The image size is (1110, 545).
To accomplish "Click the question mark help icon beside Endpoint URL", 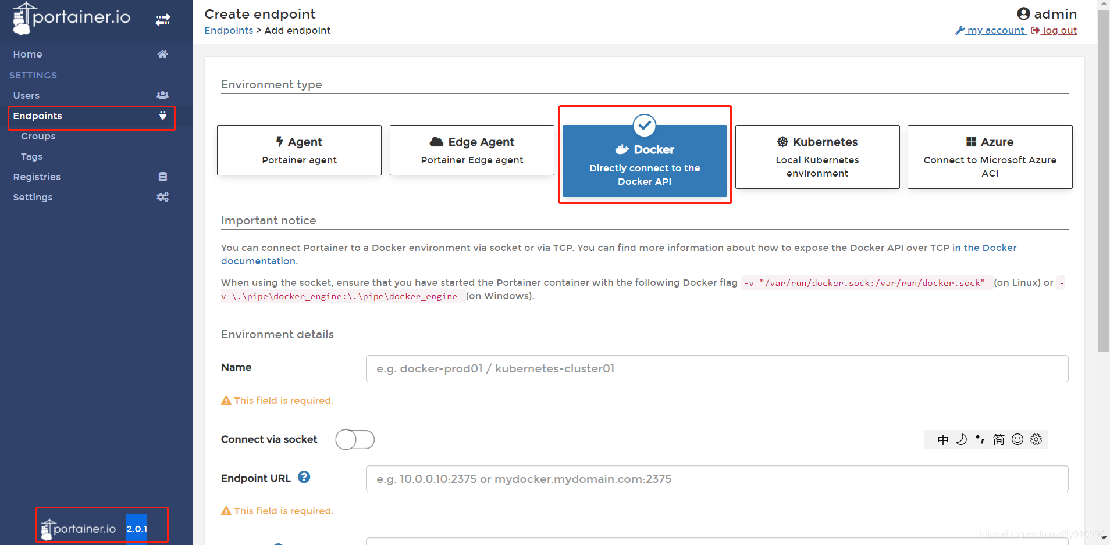I will (x=304, y=478).
